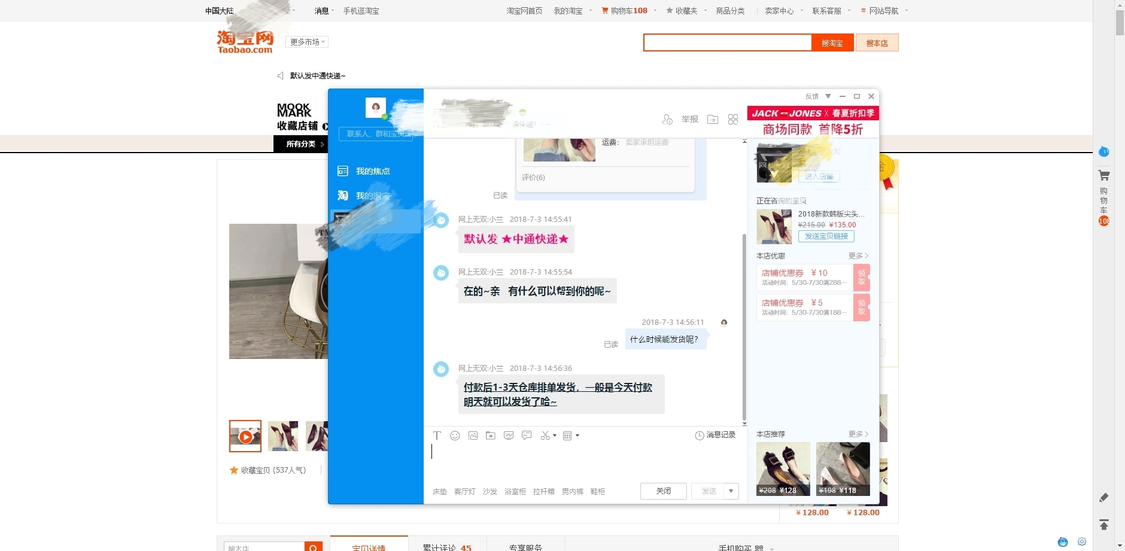Click the Taobao logo
The width and height of the screenshot is (1125, 551).
pyautogui.click(x=245, y=41)
